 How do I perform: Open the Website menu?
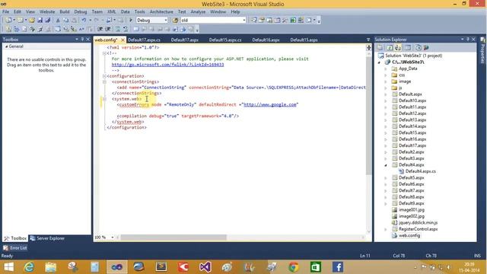point(47,12)
